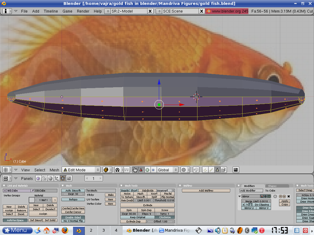Enable Auto Smooth in Mesh panel
314x235 pixels.
click(x=73, y=191)
